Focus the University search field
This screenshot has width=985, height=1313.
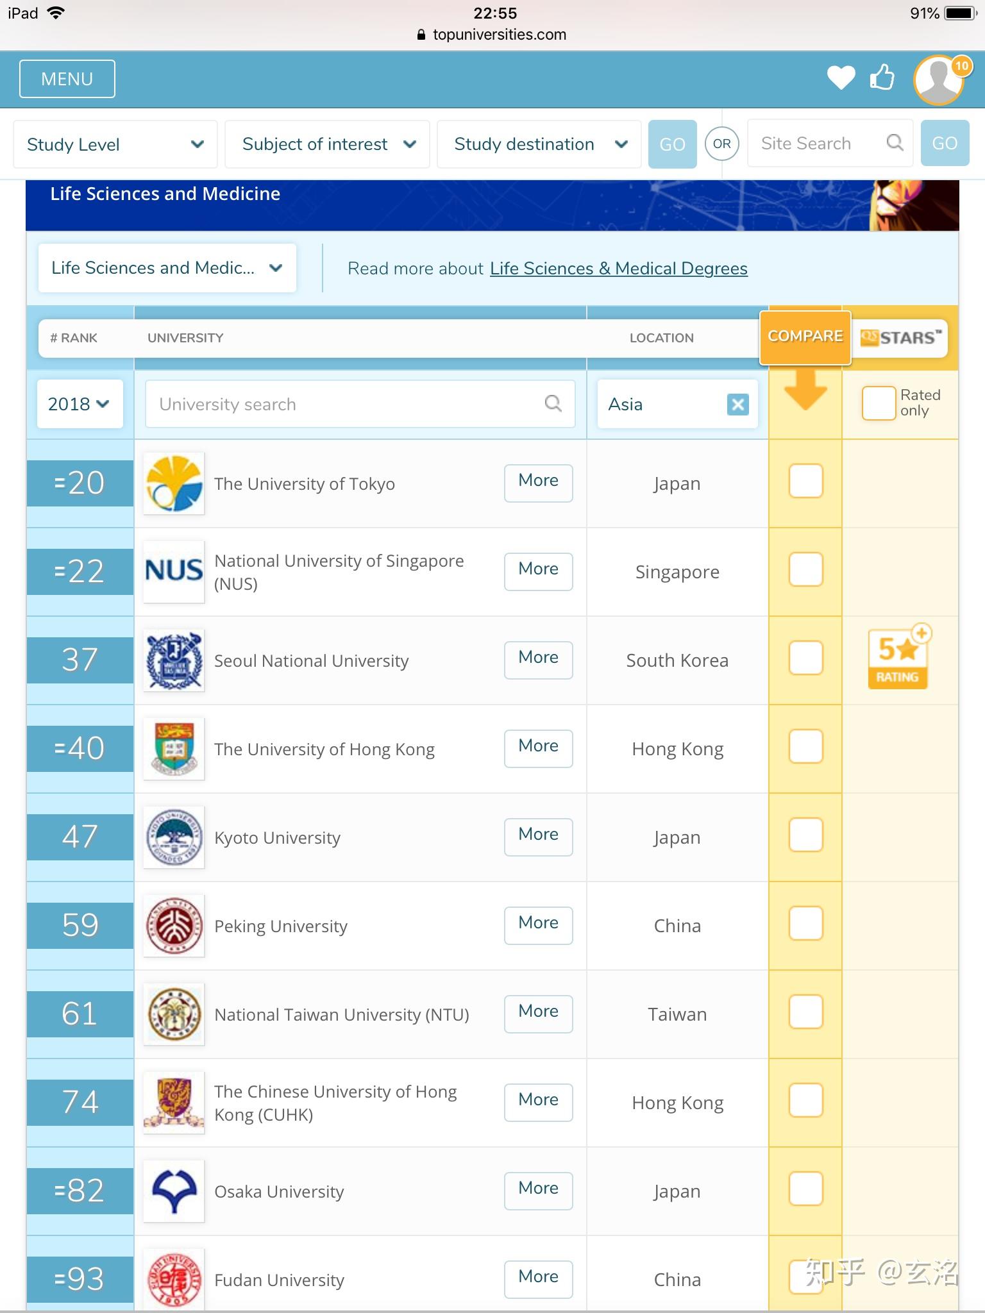click(x=360, y=404)
